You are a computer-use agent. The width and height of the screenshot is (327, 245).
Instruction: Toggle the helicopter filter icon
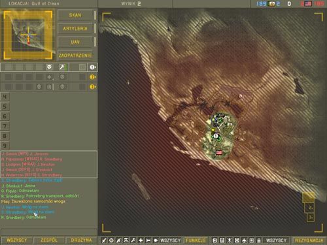click(230, 240)
